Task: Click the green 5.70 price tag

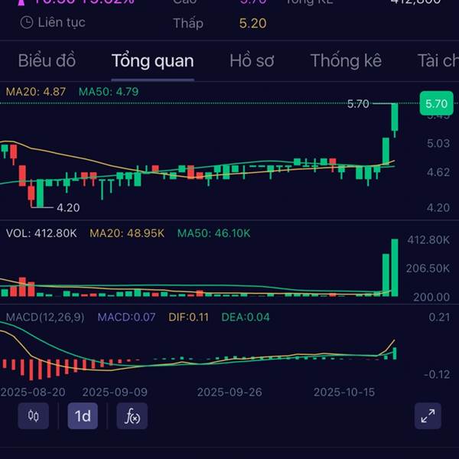Action: coord(436,103)
